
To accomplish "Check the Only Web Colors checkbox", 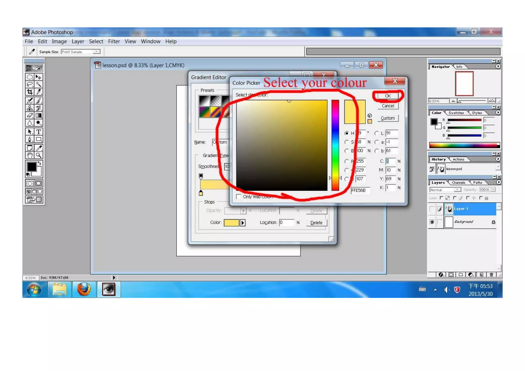I will (239, 197).
